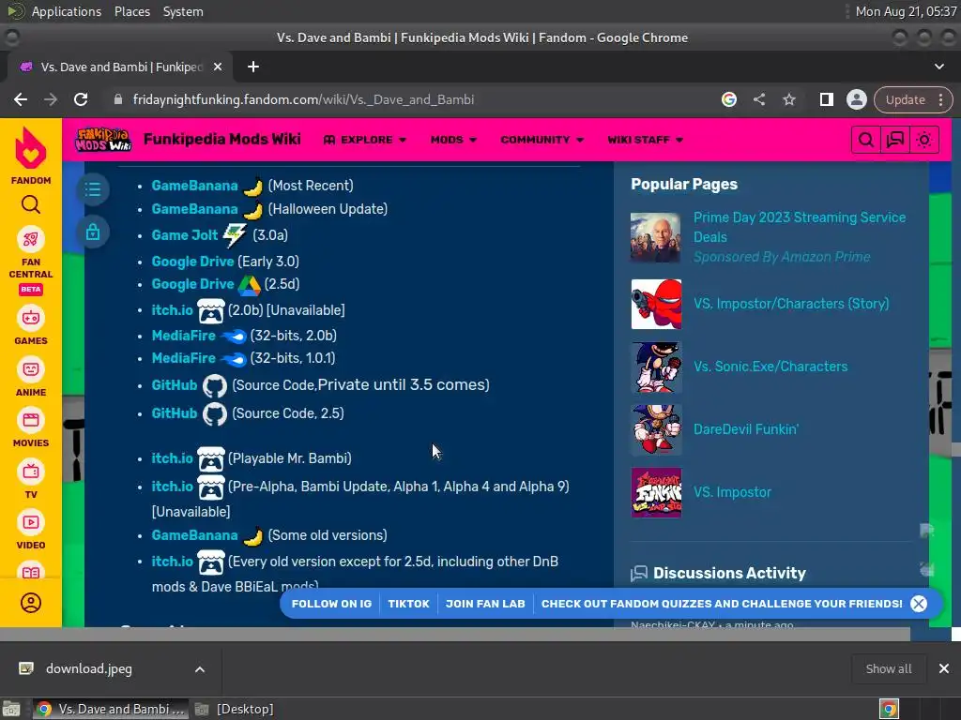Open download.jpeg options chevron
Viewport: 961px width, 720px height.
[200, 669]
